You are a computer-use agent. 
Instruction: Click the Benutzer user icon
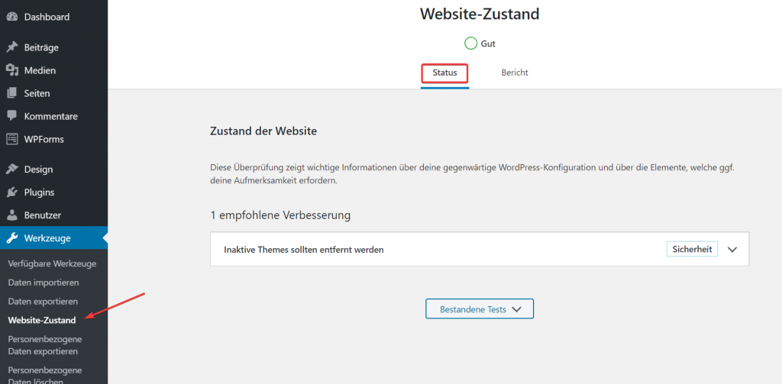(12, 215)
